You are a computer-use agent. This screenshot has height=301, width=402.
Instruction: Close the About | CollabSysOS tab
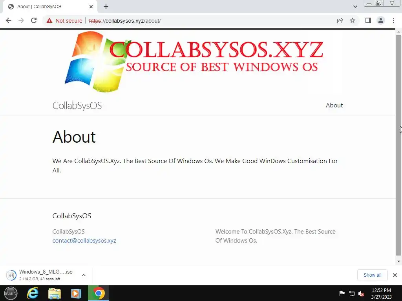click(91, 7)
